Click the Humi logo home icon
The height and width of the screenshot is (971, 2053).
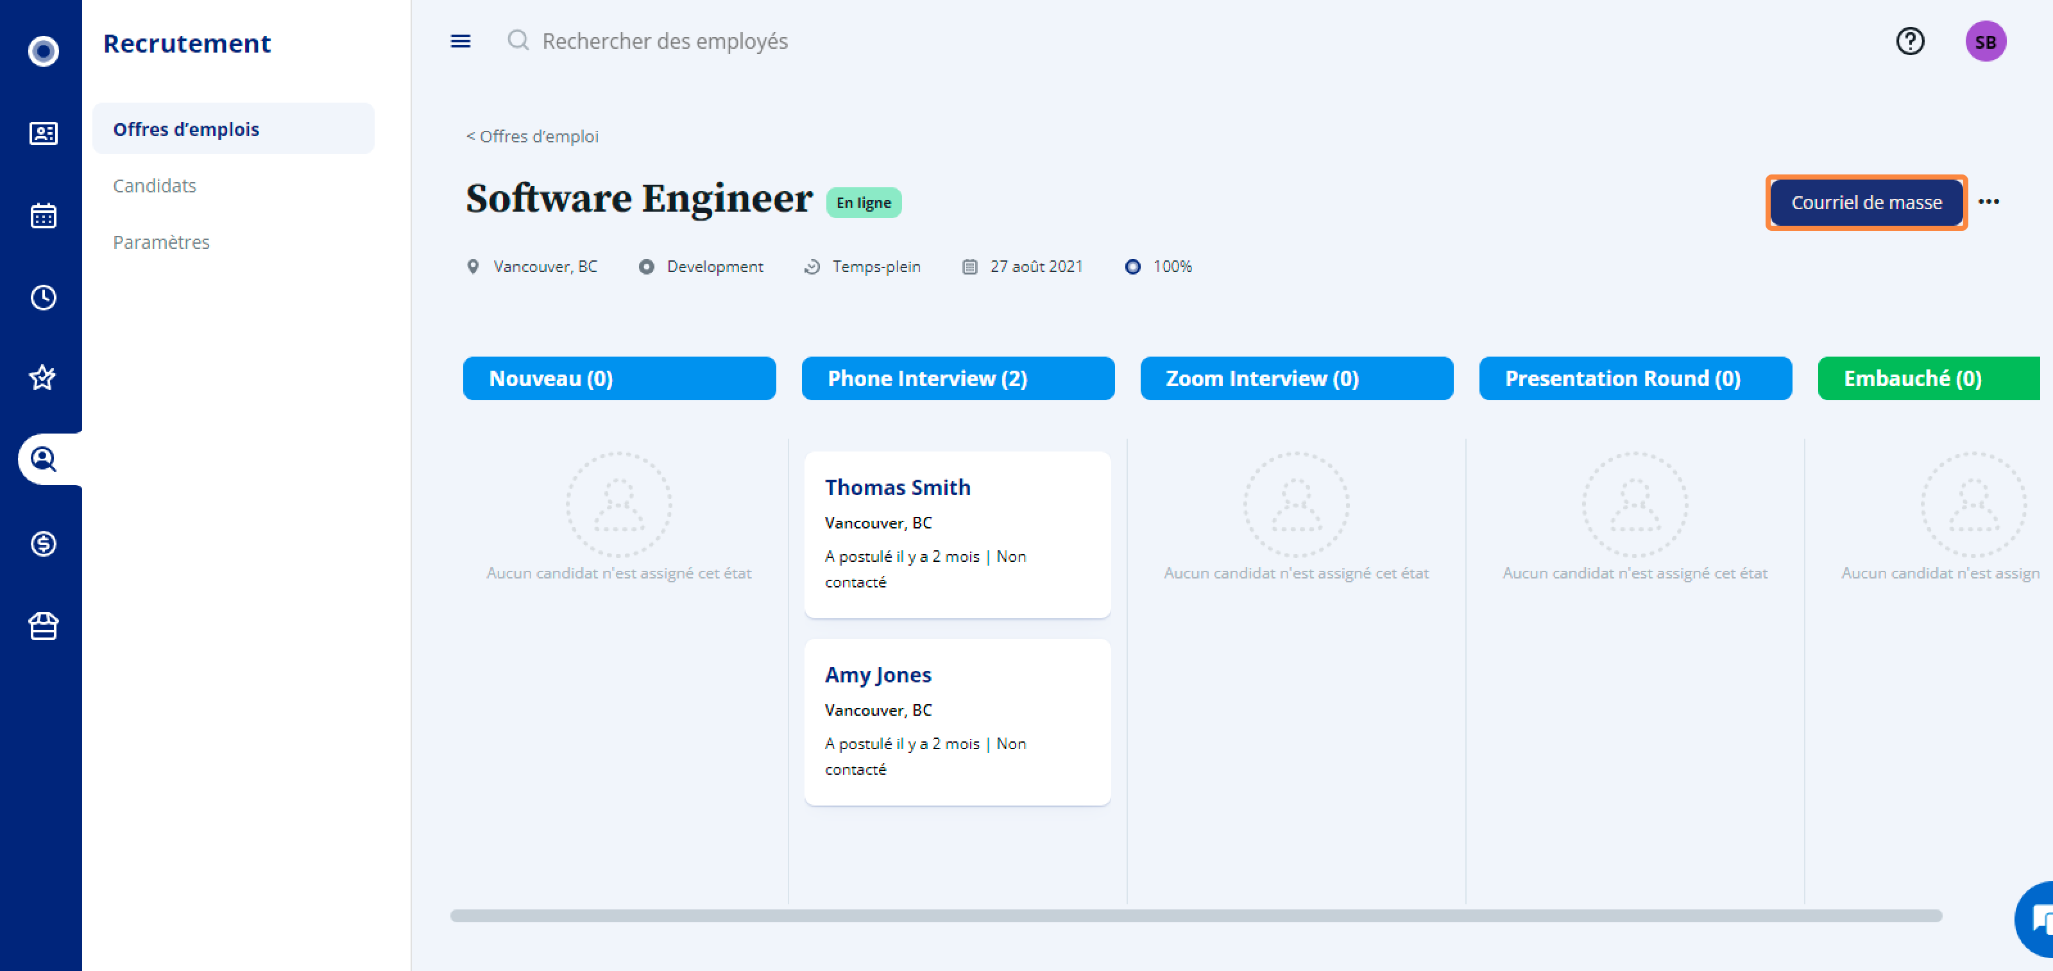(x=43, y=51)
